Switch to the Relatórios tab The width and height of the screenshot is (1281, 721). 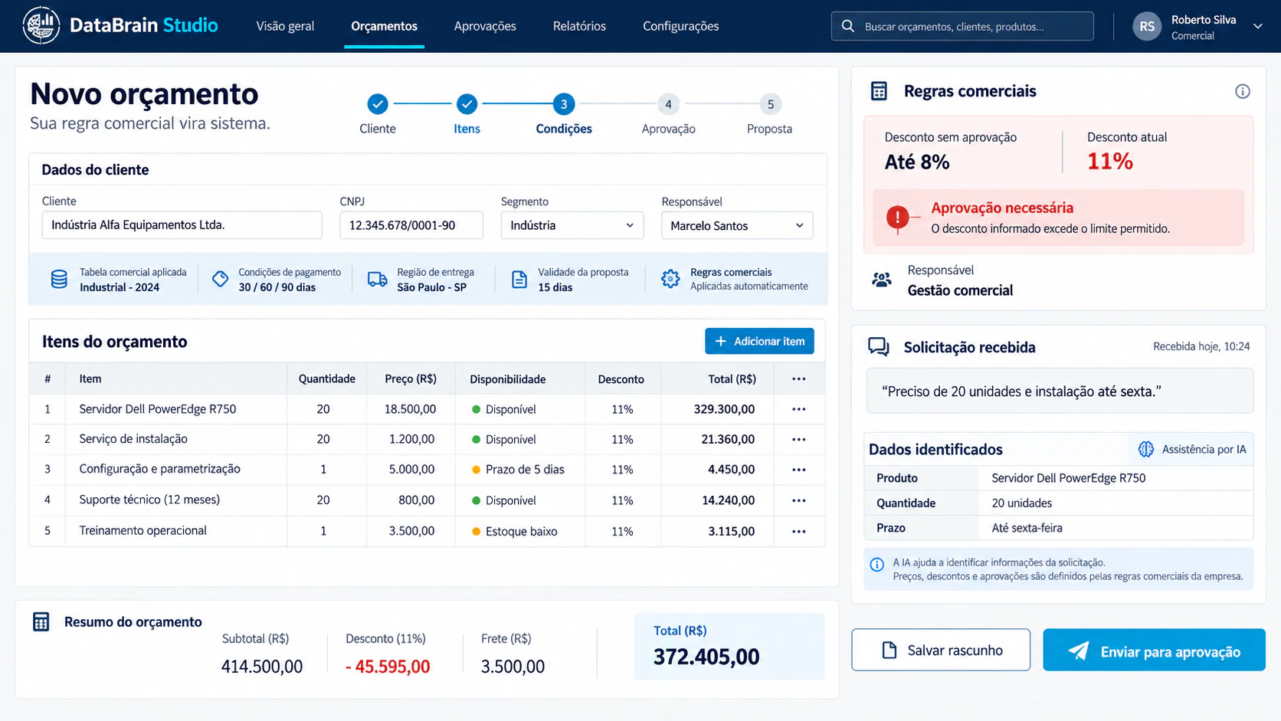[x=579, y=26]
